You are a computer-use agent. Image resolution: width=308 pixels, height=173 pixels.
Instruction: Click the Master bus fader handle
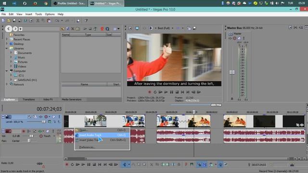tap(232, 72)
